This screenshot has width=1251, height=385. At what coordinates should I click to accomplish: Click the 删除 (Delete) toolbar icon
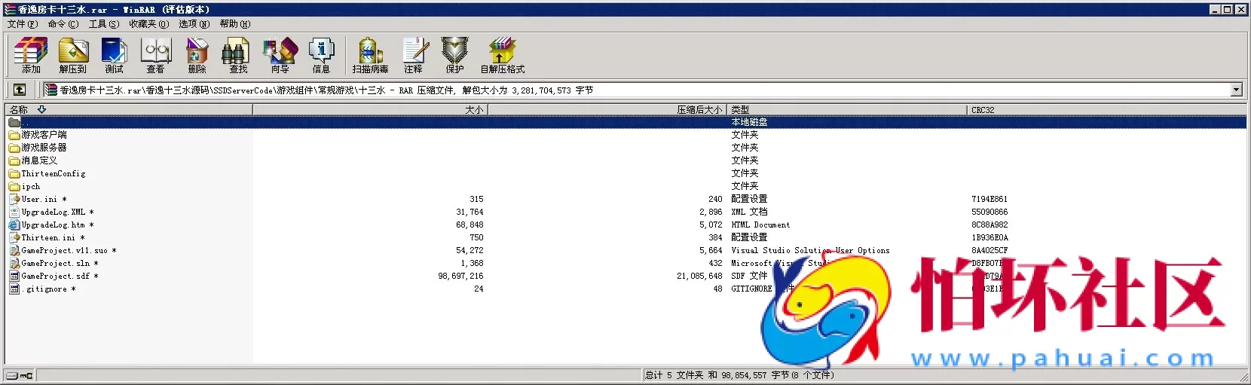pos(197,55)
